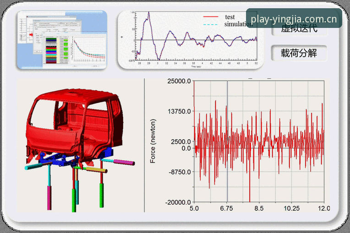Screen dimensions: 350x233
Task: Open the software dialogs screenshot thumbnail
Action: click(x=62, y=40)
